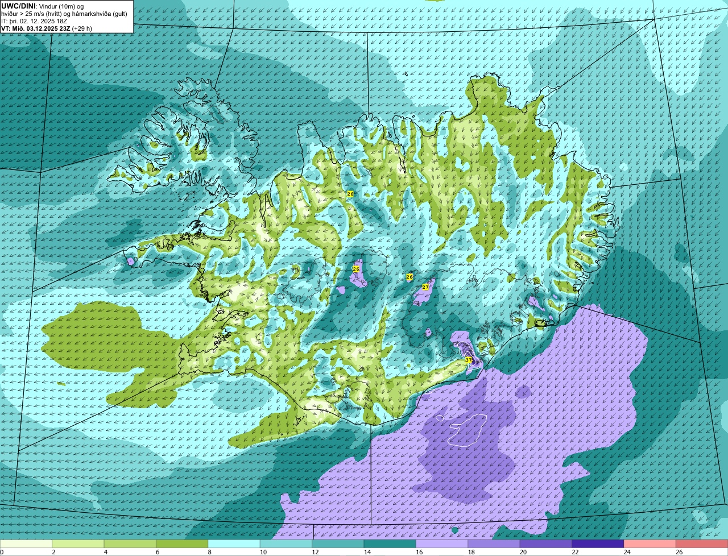
Task: Click the light lavender 16–18 legend swatch
Action: [442, 544]
